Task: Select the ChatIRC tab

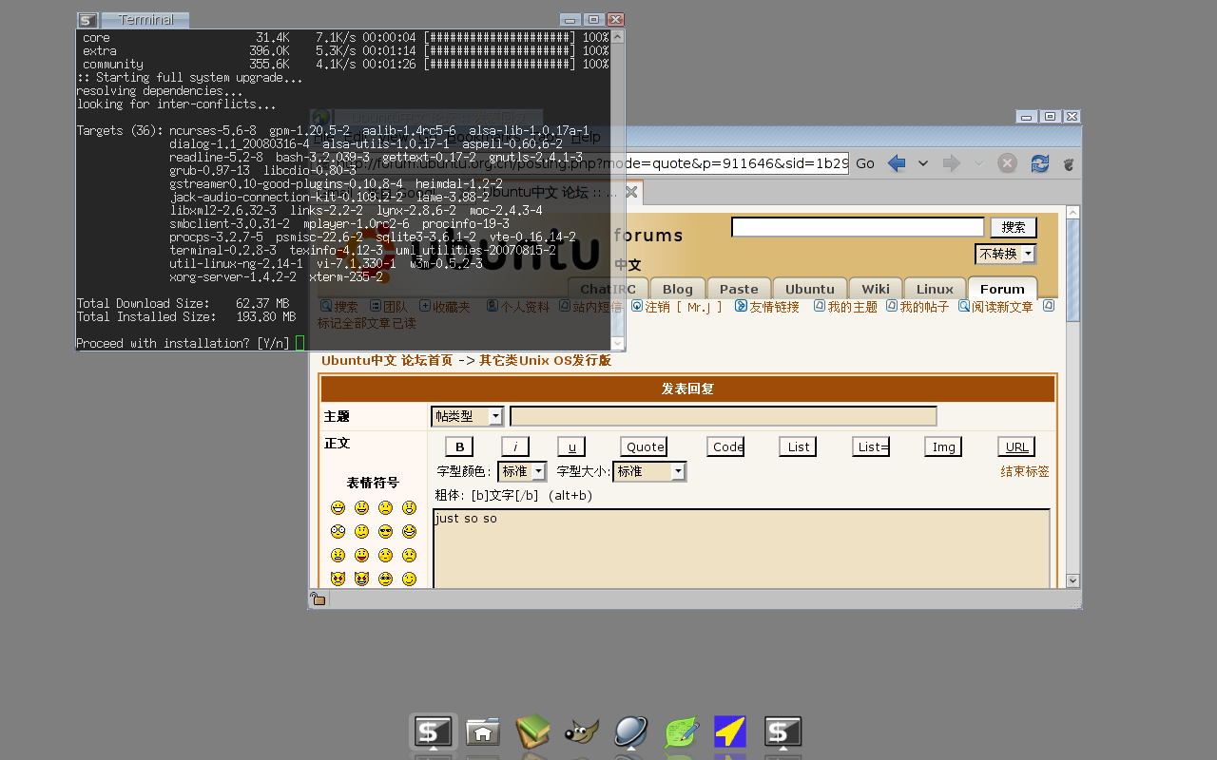Action: tap(608, 289)
